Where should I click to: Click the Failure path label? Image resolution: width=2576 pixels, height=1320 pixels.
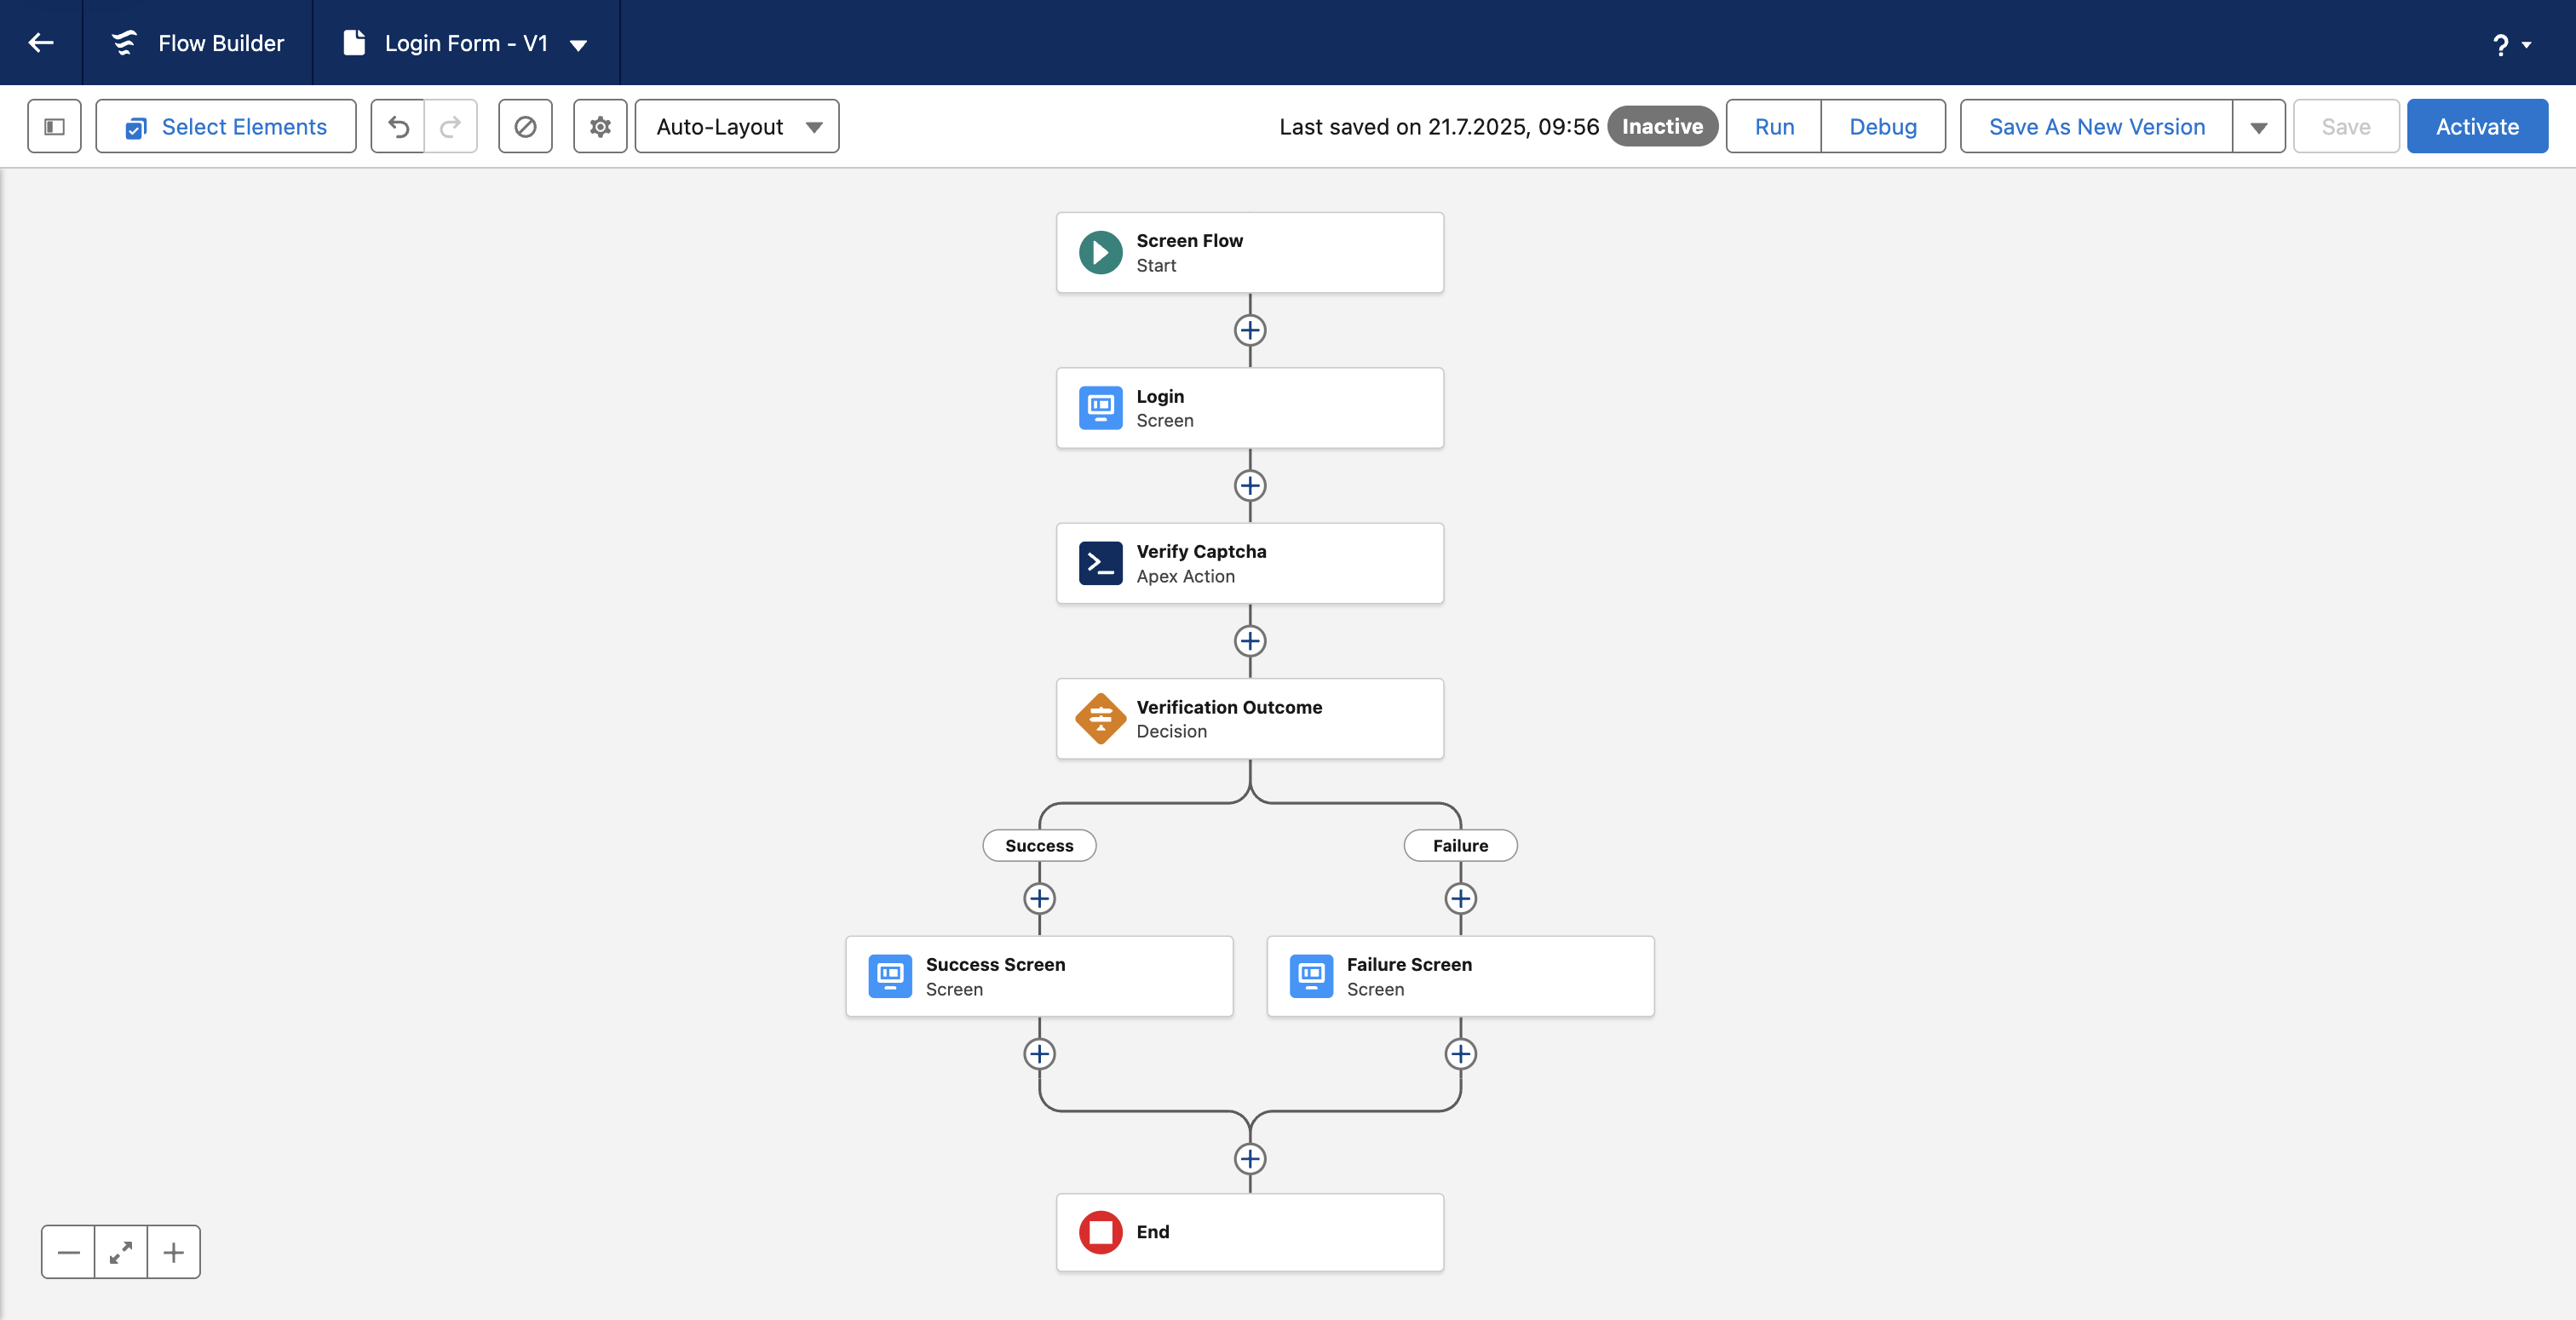point(1460,846)
